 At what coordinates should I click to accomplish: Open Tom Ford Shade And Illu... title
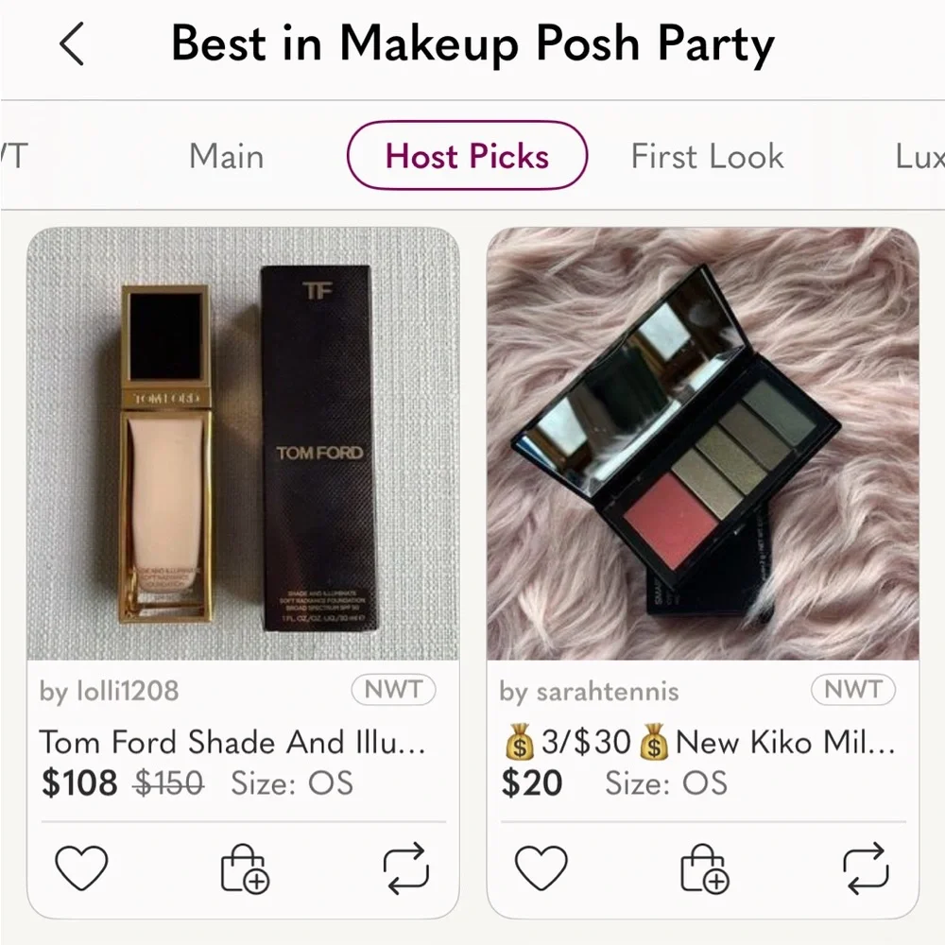point(232,741)
